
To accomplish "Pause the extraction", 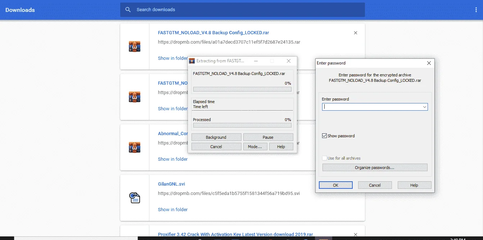I will tap(268, 137).
